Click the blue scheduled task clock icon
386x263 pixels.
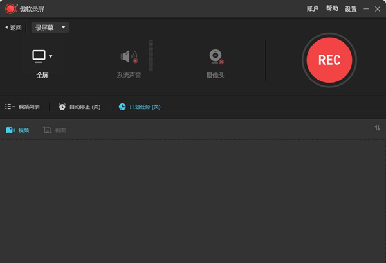click(x=122, y=106)
